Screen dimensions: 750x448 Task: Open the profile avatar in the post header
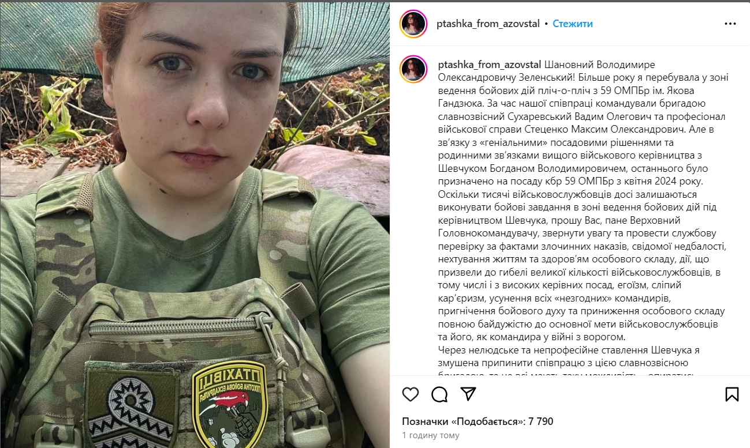(415, 24)
